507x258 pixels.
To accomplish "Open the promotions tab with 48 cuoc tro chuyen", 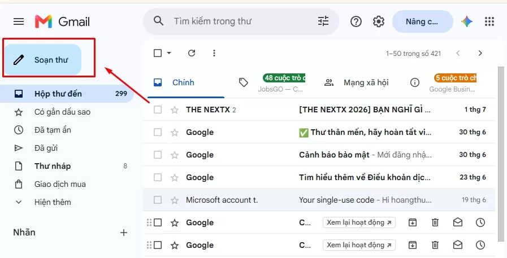I will coord(272,82).
